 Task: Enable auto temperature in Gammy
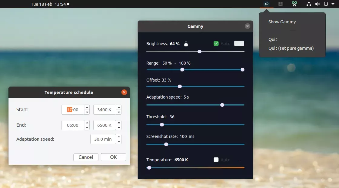216,160
